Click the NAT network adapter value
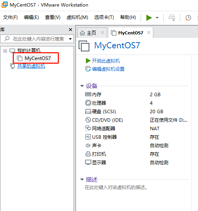Image resolution: width=198 pixels, height=211 pixels. point(155,129)
